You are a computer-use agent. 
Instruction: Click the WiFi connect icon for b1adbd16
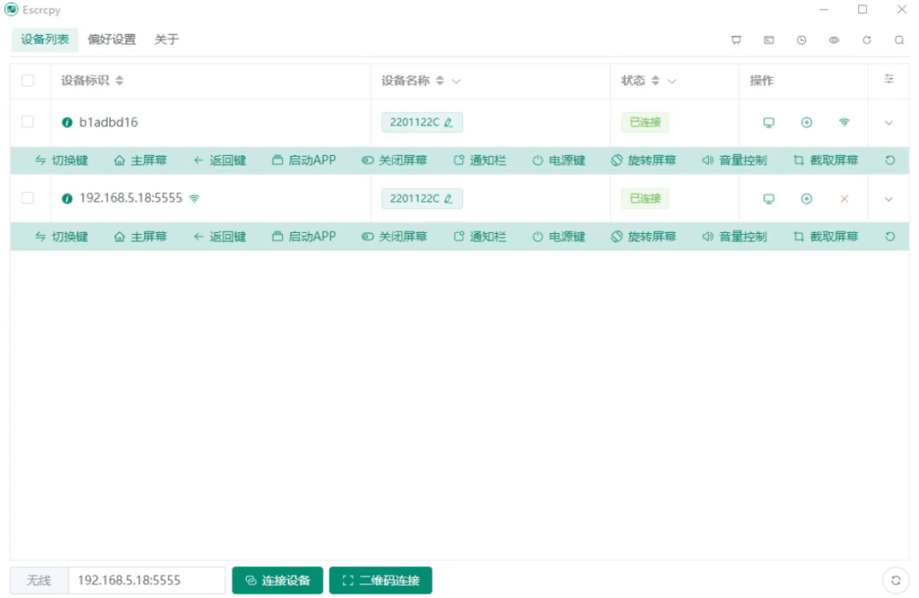[844, 122]
